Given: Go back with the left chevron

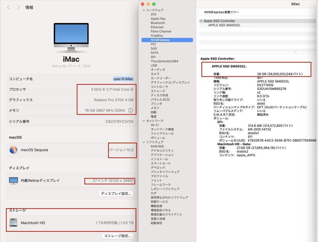Looking at the screenshot, I should click(8, 7).
